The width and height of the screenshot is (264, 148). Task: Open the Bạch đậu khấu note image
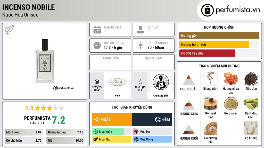pos(251,103)
